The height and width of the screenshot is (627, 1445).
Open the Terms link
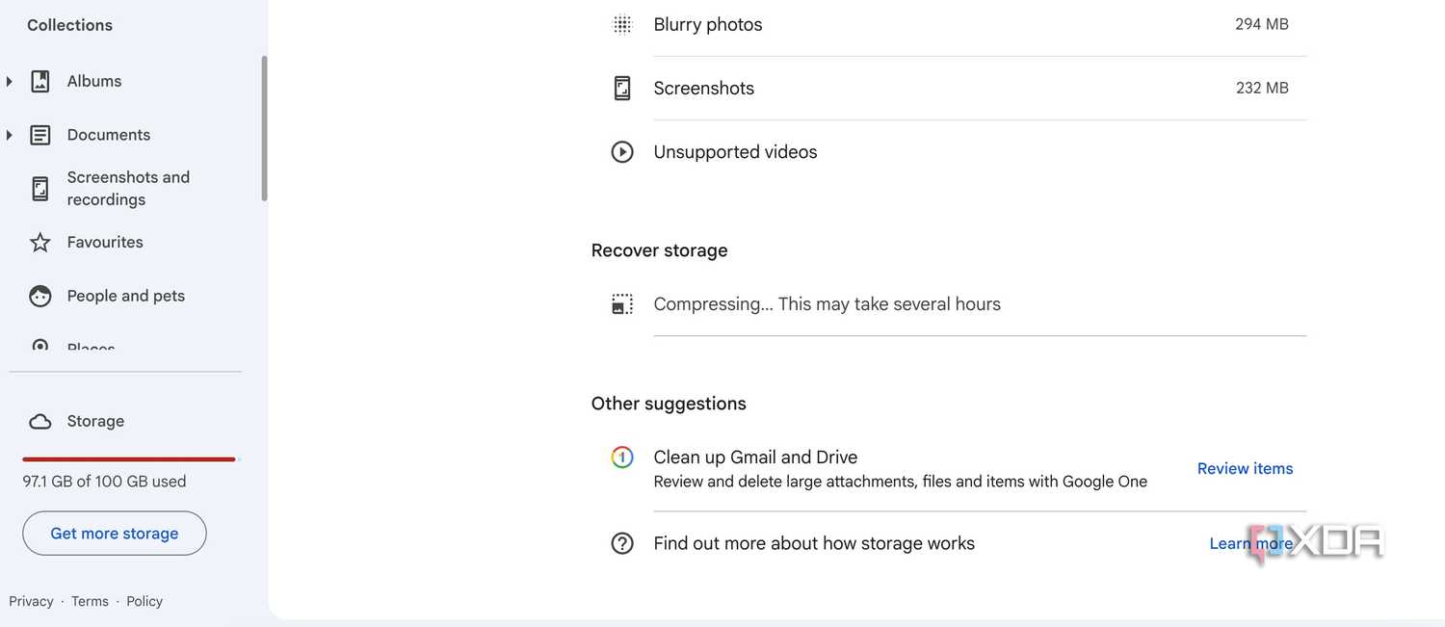click(x=90, y=601)
